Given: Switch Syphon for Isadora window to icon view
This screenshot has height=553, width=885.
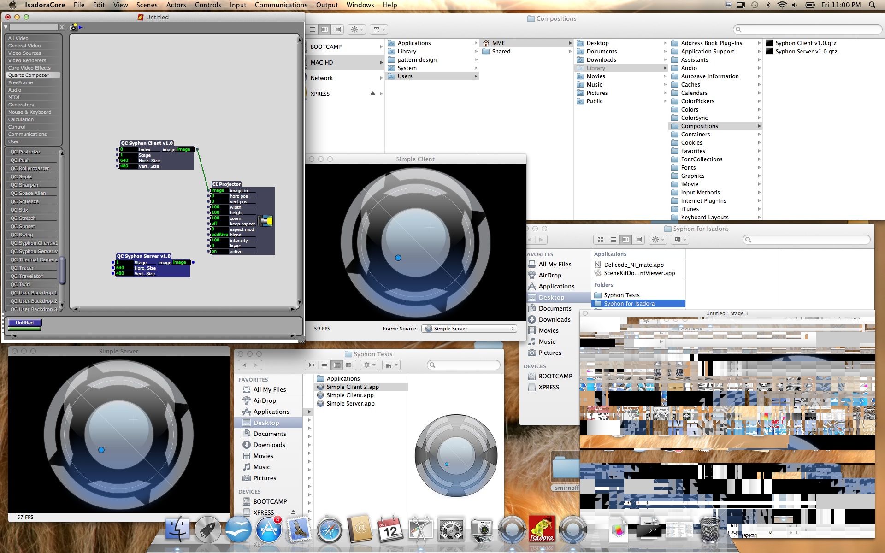Looking at the screenshot, I should [x=600, y=240].
